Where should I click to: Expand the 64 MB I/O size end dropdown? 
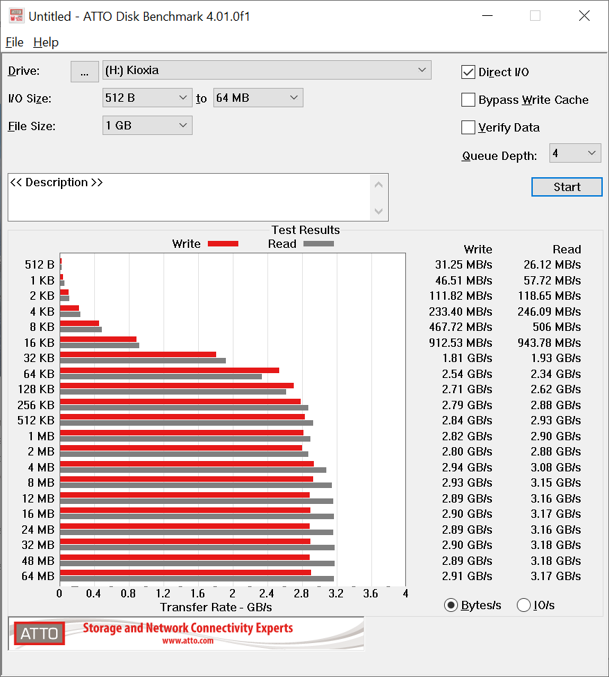point(258,98)
